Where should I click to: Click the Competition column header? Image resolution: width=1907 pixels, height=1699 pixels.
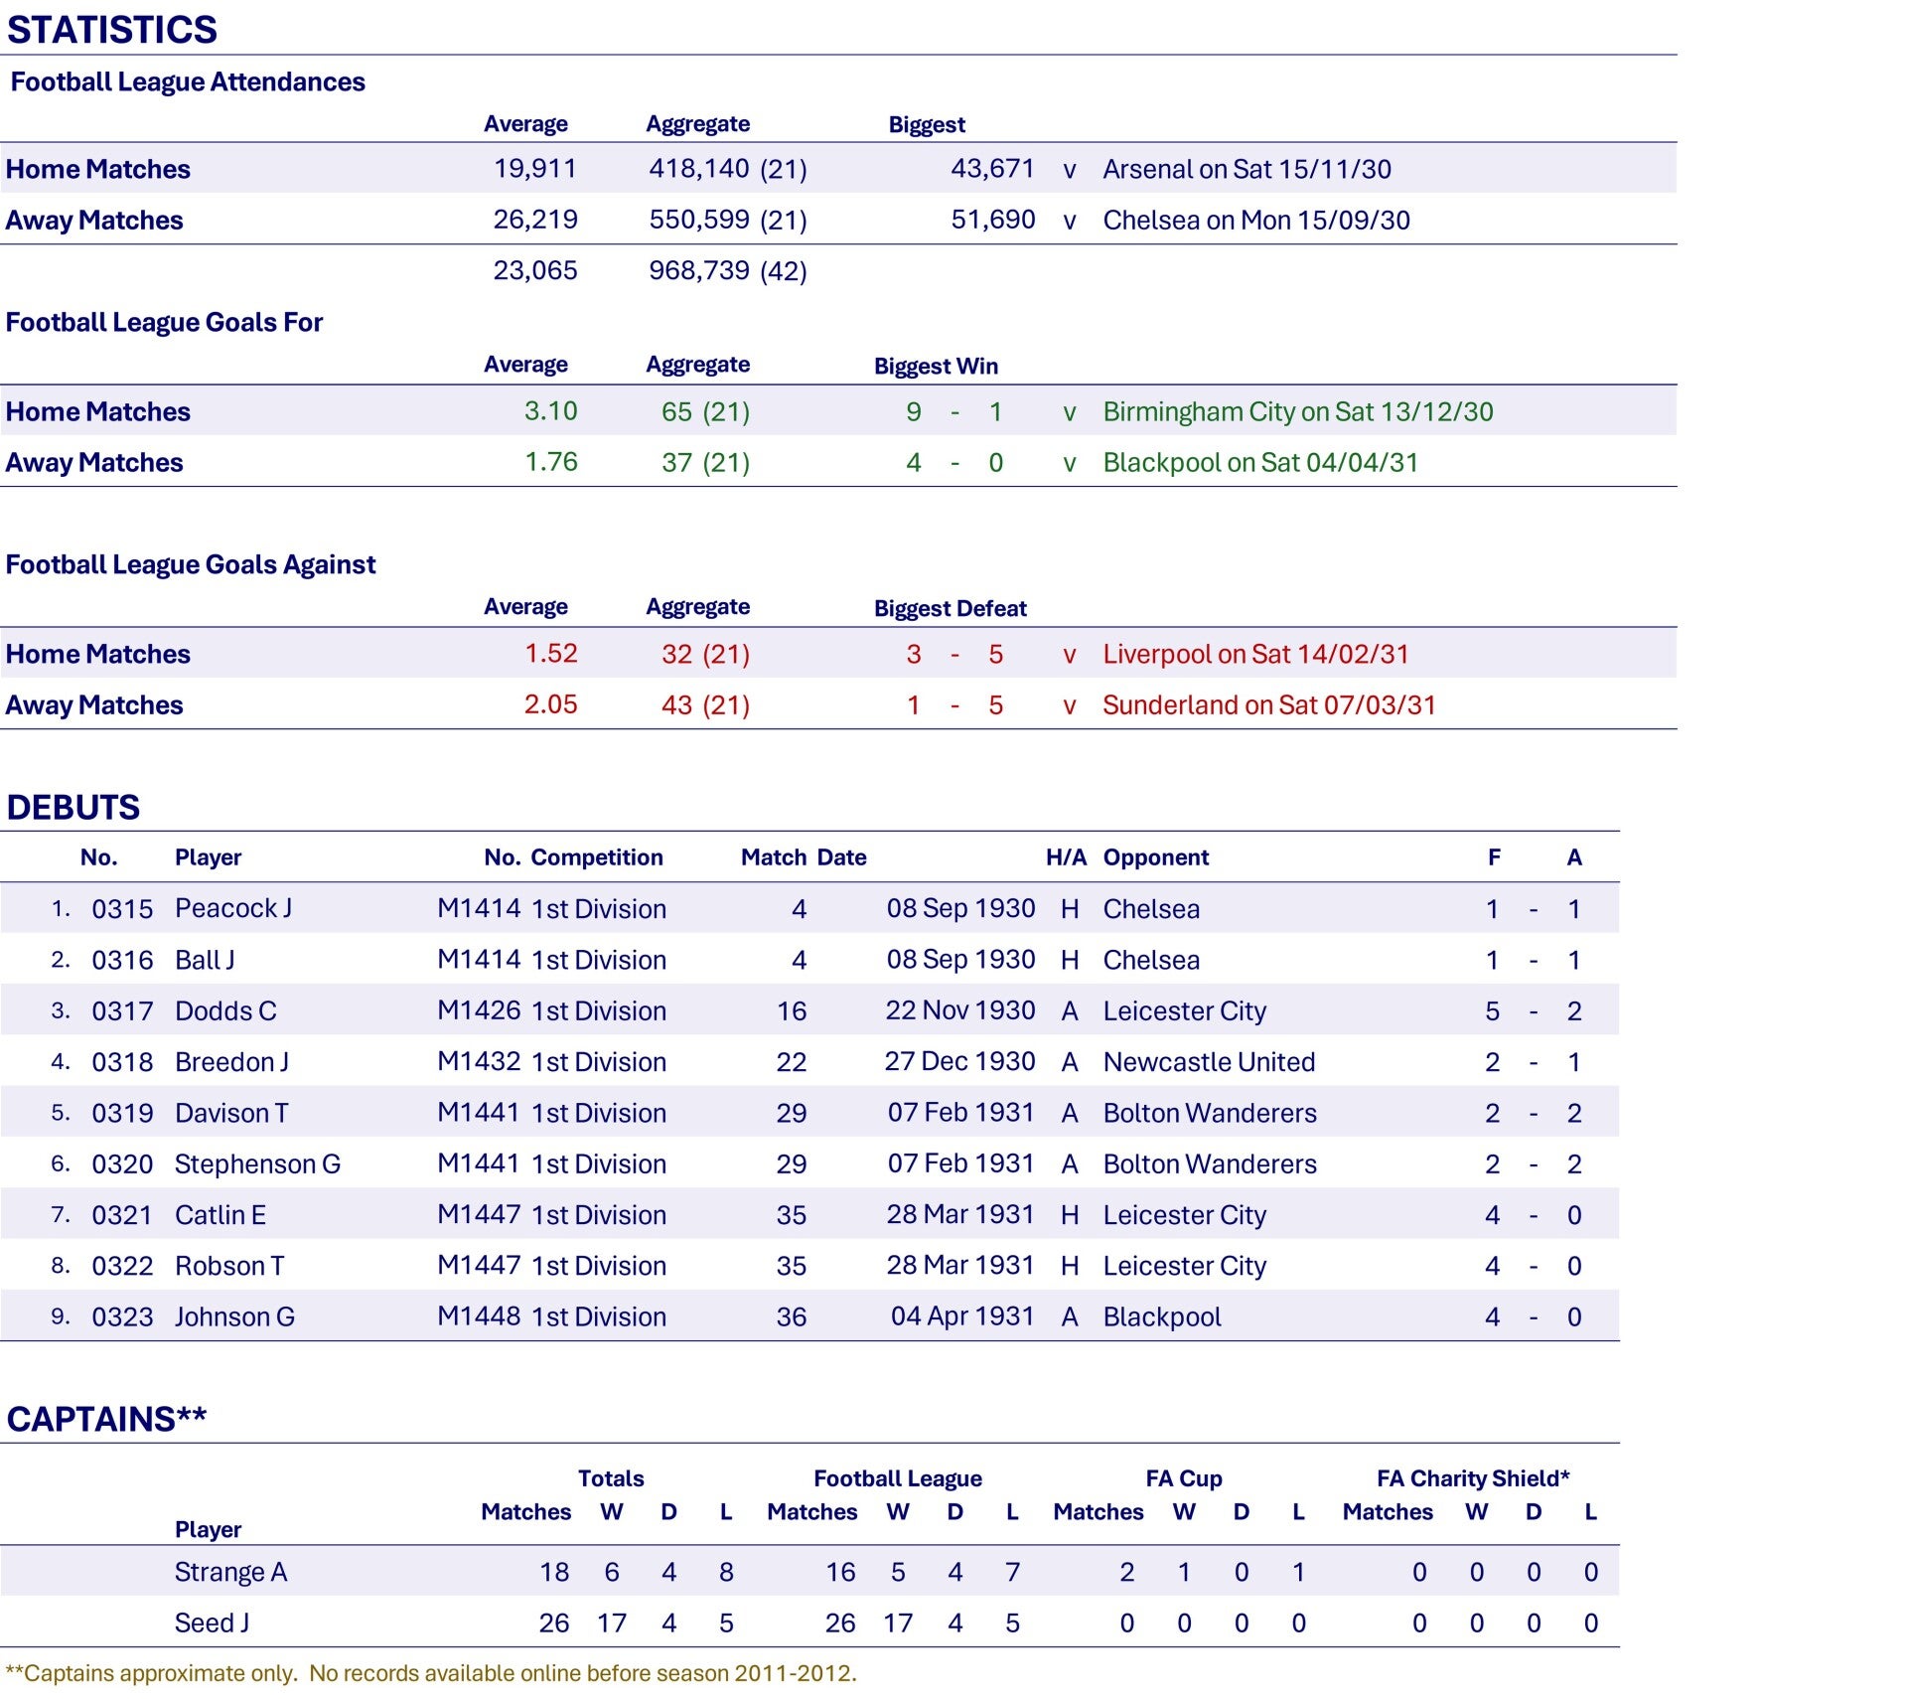coord(596,857)
